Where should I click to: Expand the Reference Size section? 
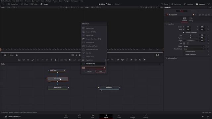[x=166, y=58]
